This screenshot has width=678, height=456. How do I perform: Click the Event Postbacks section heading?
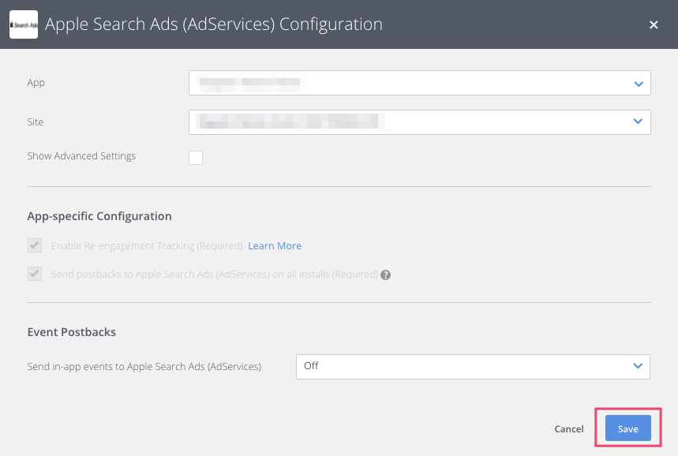(x=72, y=332)
